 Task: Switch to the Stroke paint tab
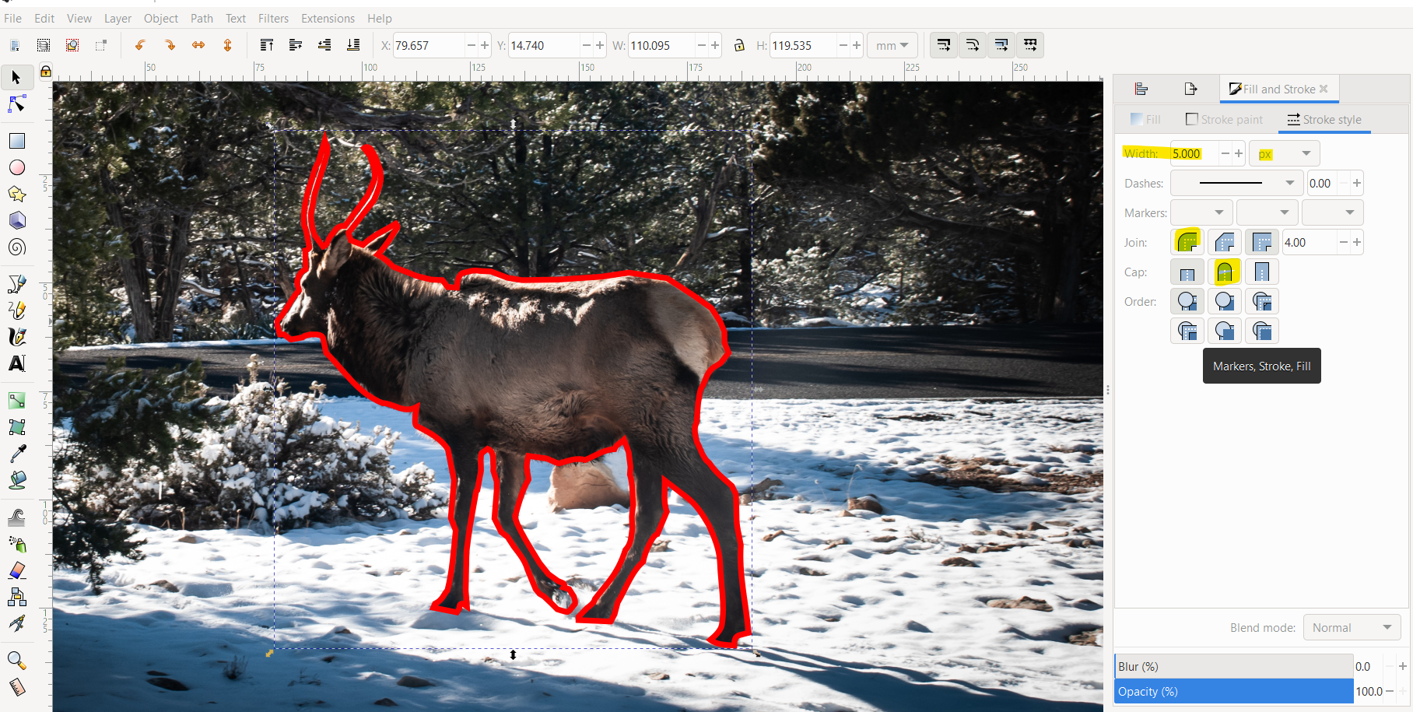(1224, 119)
